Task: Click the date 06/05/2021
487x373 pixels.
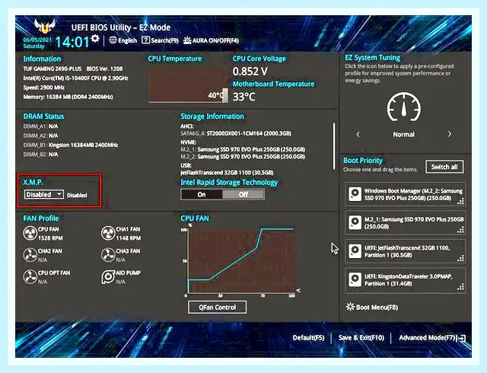Action: tap(37, 40)
